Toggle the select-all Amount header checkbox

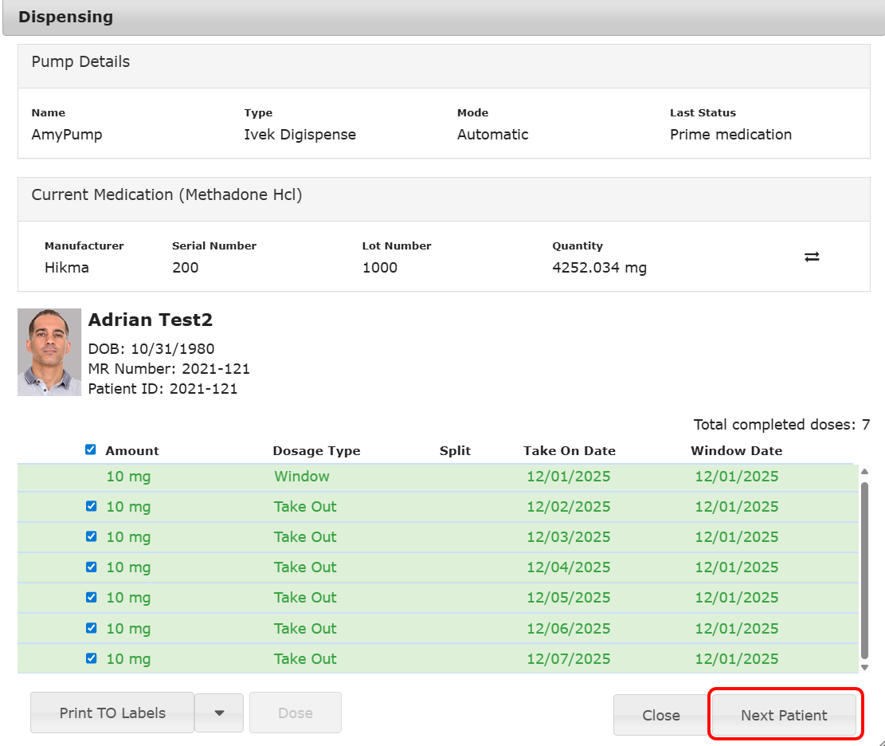91,450
